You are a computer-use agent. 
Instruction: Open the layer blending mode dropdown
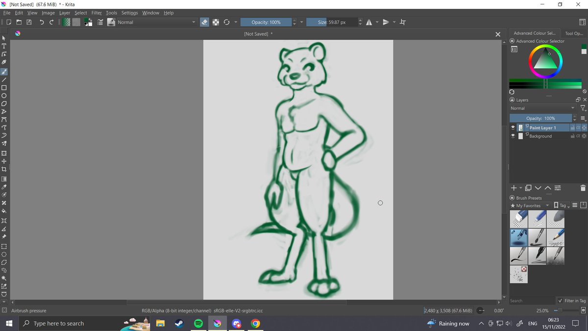point(541,108)
